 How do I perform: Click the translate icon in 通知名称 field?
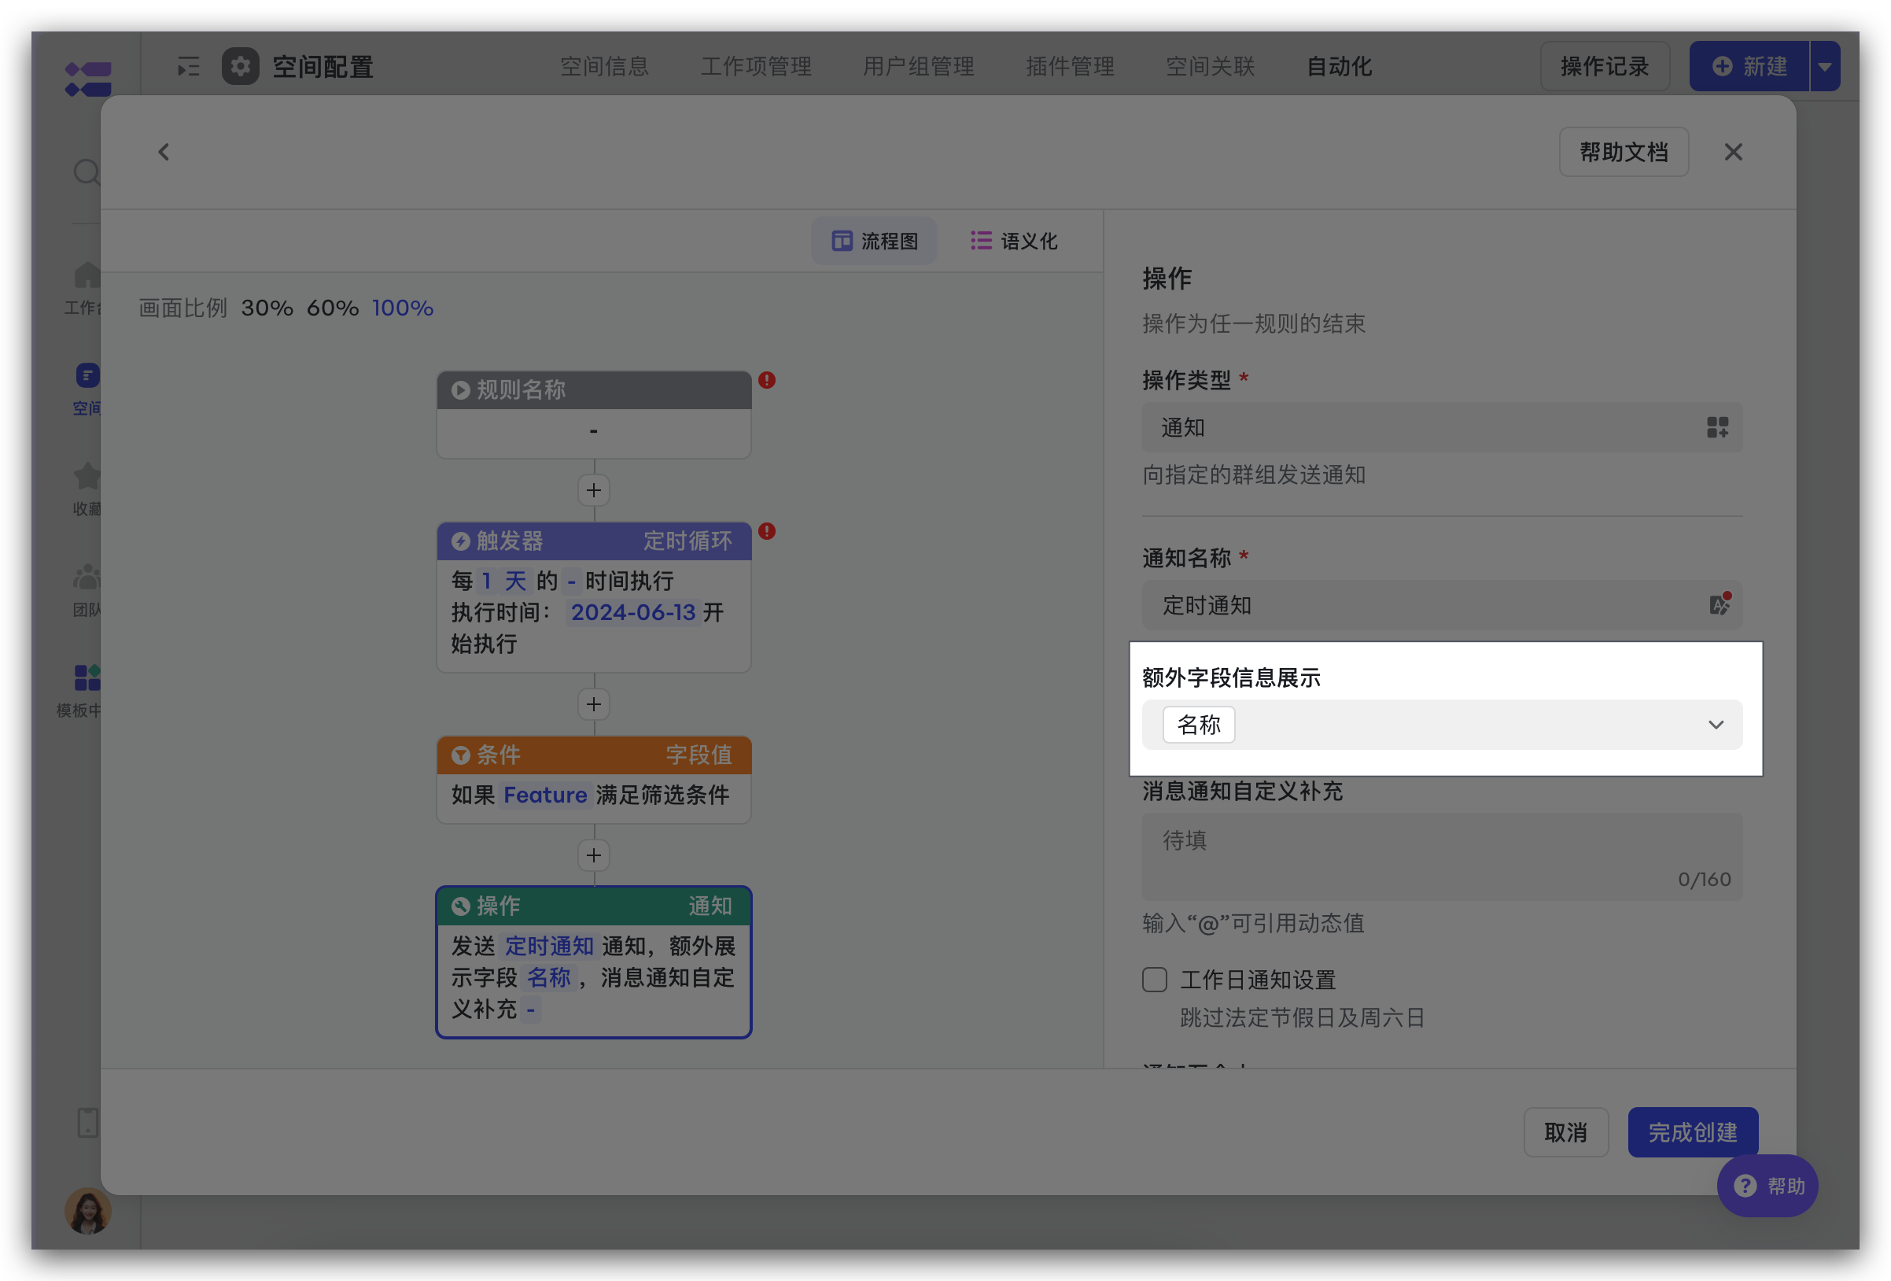pos(1720,604)
